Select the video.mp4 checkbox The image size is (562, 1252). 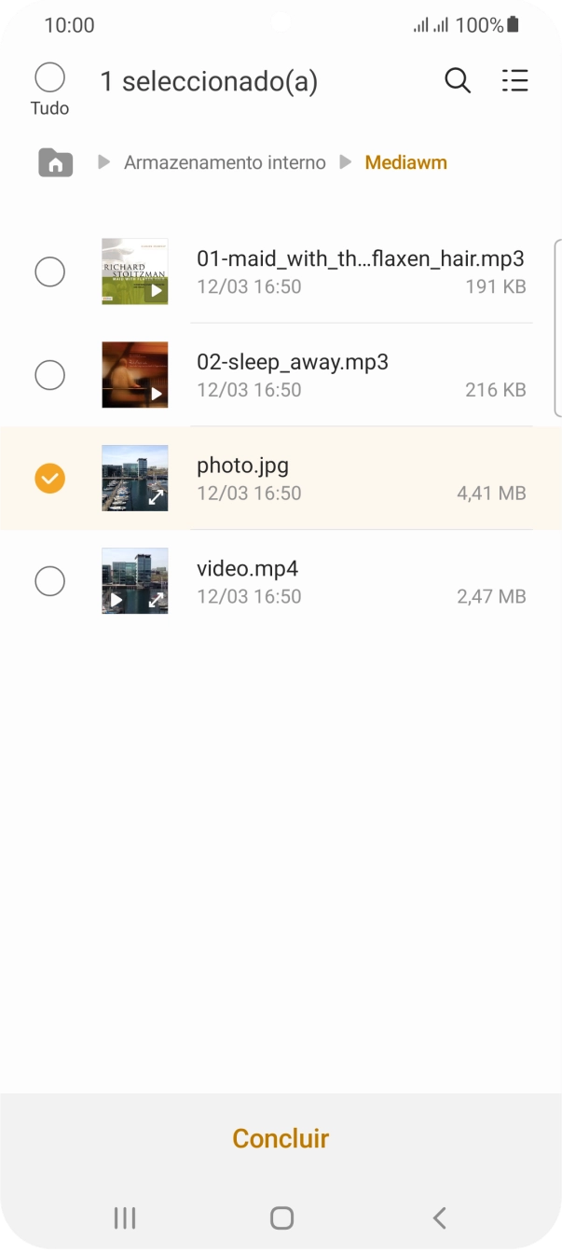(x=49, y=582)
